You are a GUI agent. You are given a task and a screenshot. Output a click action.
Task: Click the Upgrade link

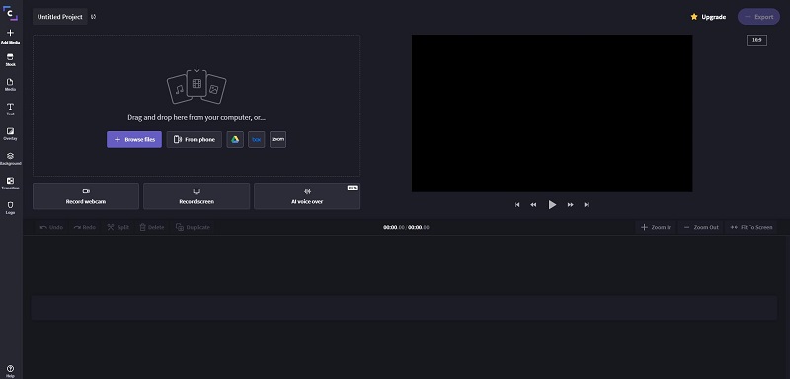point(708,17)
